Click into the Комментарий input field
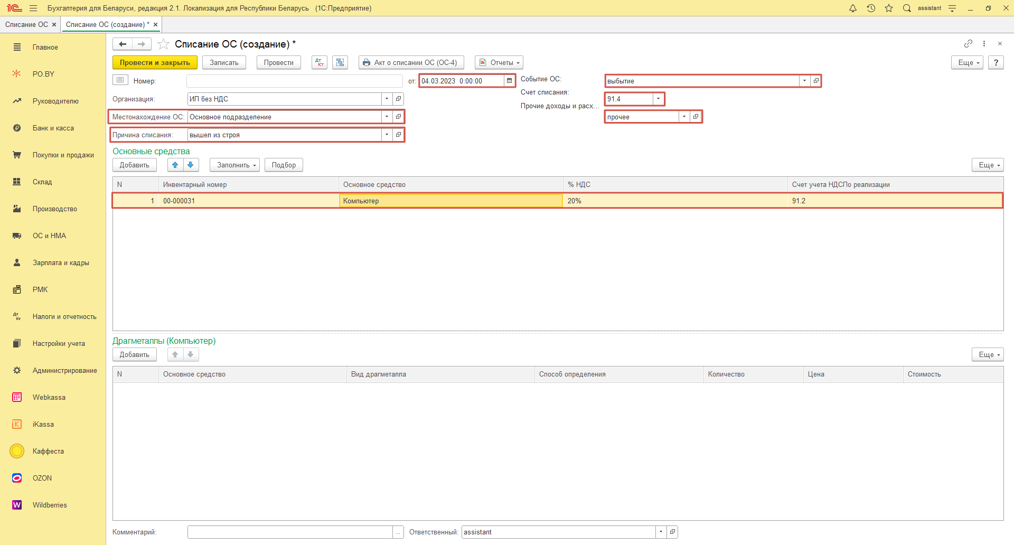This screenshot has height=545, width=1014. [x=289, y=532]
